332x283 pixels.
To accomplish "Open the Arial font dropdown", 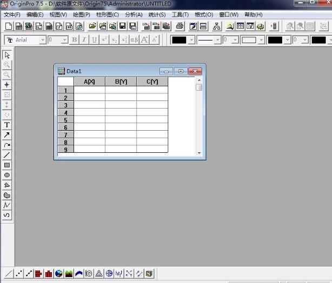I will click(43, 40).
